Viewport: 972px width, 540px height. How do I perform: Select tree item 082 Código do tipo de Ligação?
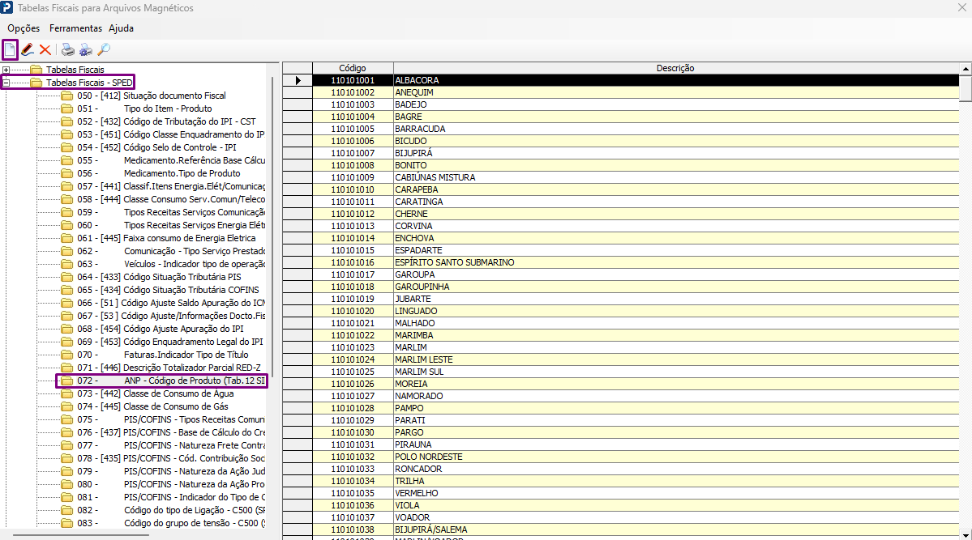click(171, 510)
